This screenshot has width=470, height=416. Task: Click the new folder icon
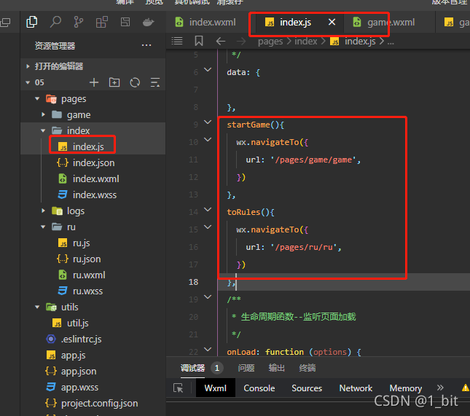[x=114, y=82]
